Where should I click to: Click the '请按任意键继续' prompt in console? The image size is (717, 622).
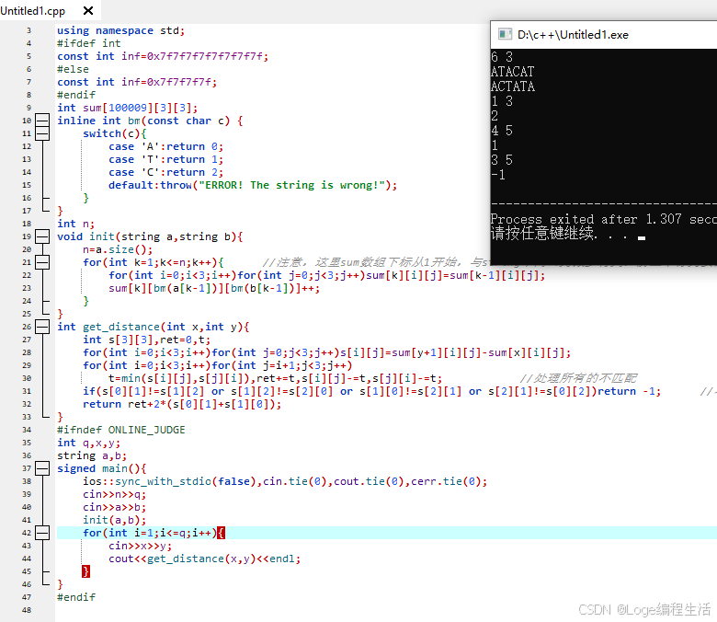(x=542, y=234)
